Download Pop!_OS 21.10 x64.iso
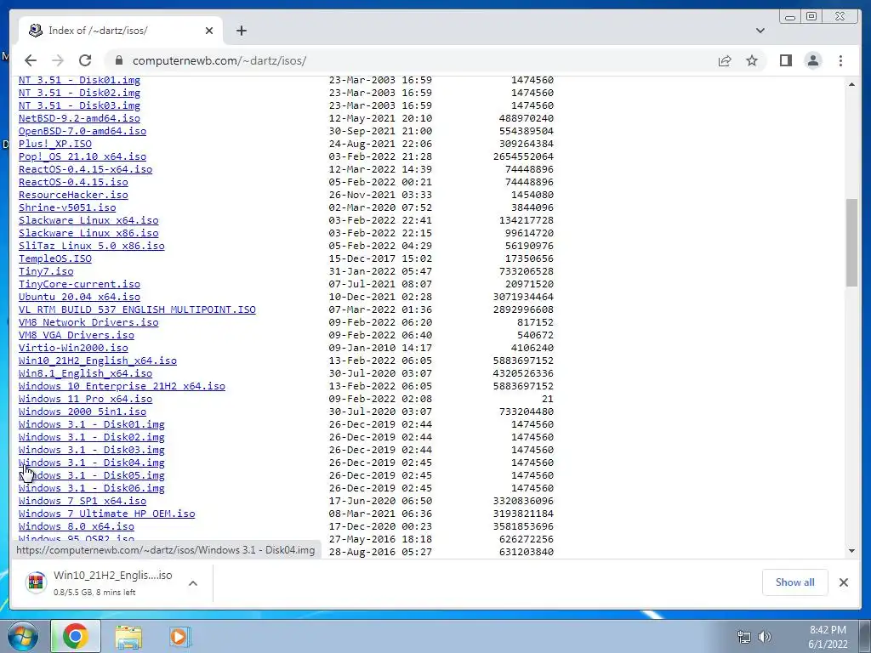Image resolution: width=871 pixels, height=653 pixels. tap(83, 156)
